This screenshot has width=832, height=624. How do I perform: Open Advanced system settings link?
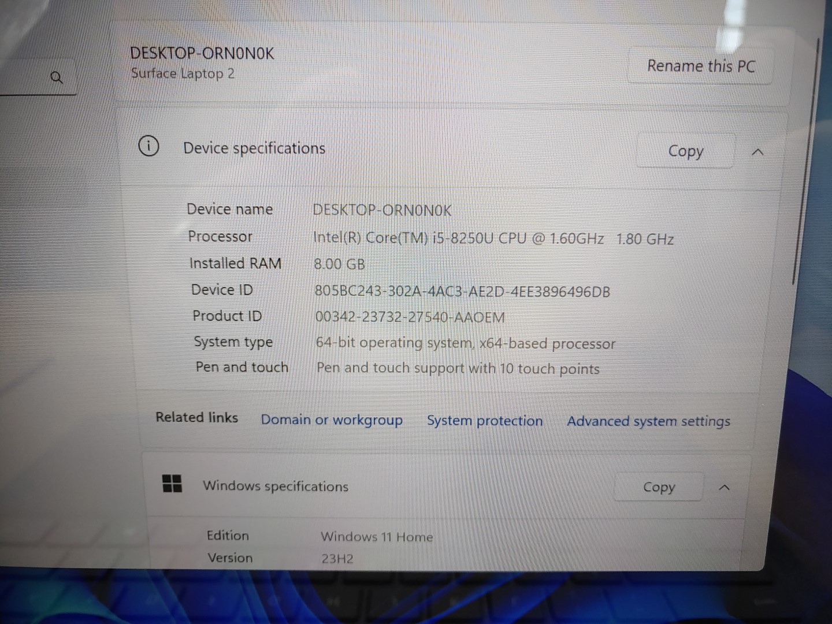click(648, 421)
